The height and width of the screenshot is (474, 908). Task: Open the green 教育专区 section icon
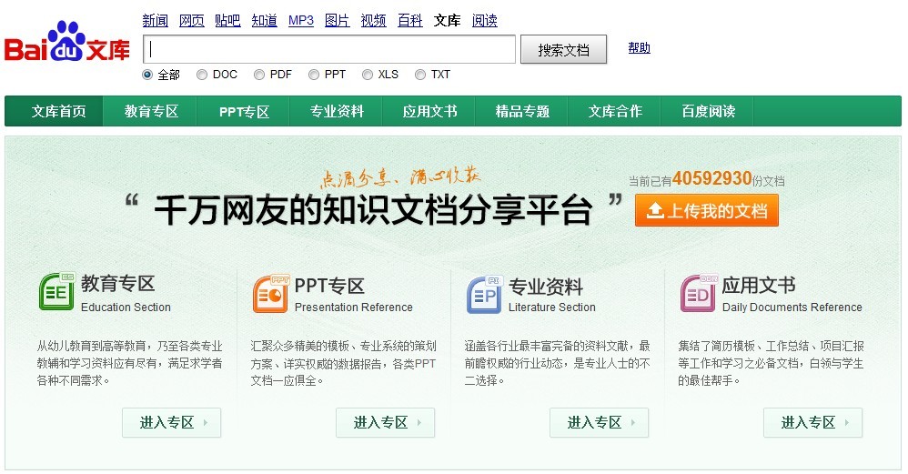click(x=56, y=292)
